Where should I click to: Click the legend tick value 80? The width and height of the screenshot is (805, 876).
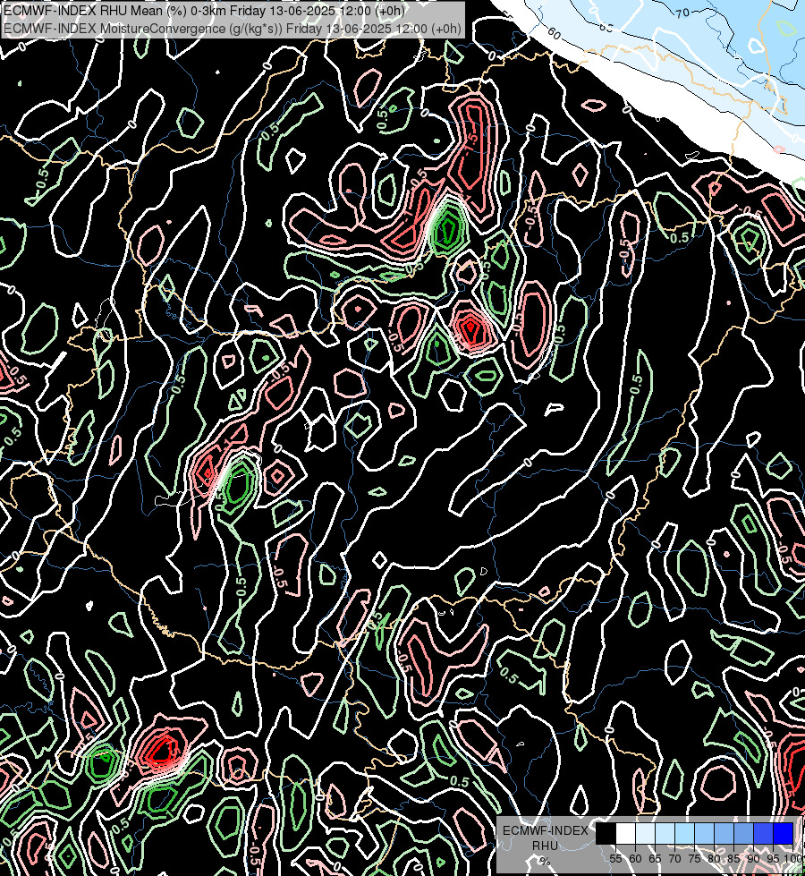[714, 859]
